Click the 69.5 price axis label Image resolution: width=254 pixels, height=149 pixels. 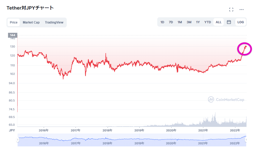click(x=12, y=117)
